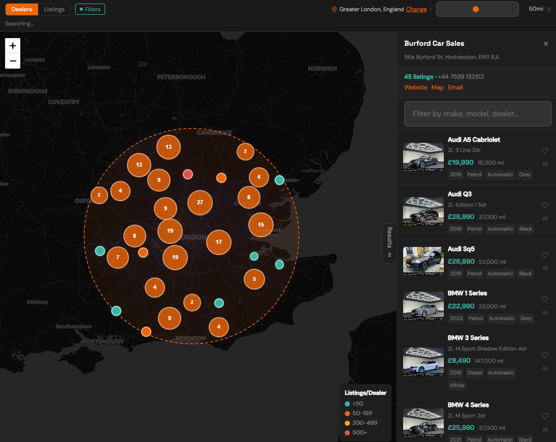Toggle the Filters panel

90,9
